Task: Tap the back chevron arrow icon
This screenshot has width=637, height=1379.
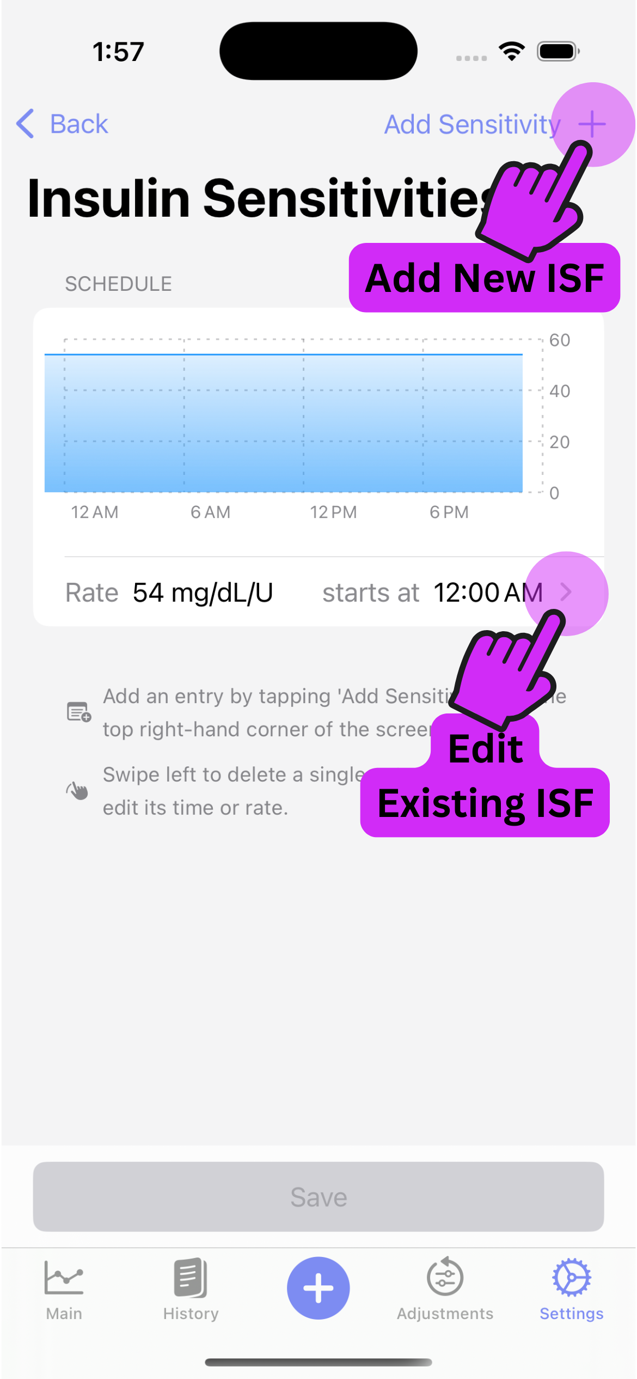Action: pyautogui.click(x=26, y=124)
